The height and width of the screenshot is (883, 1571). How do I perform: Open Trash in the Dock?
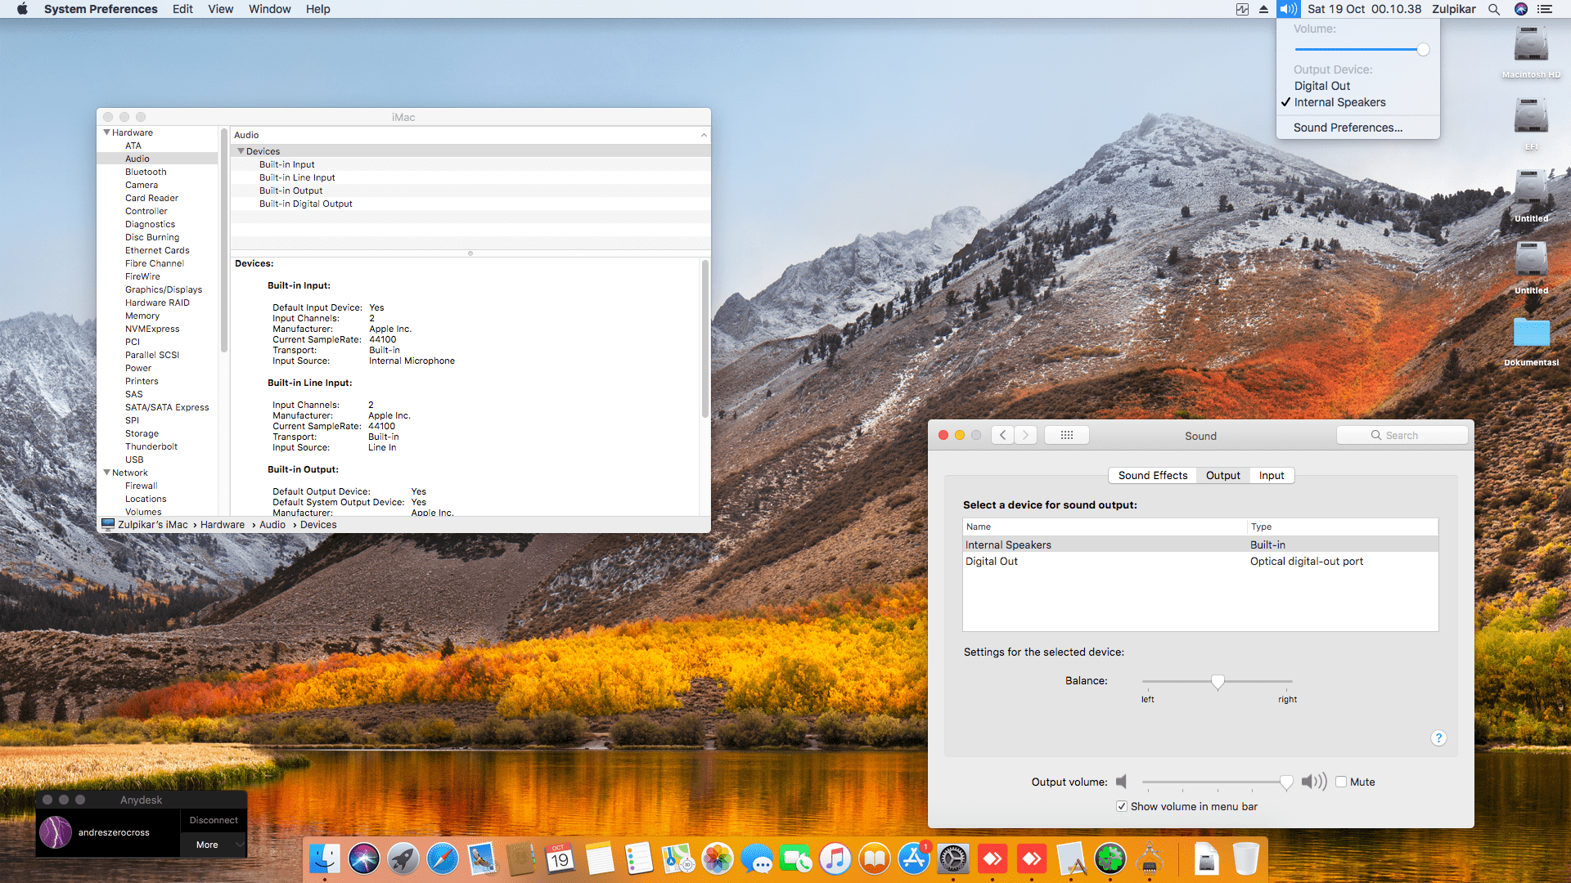tap(1245, 859)
